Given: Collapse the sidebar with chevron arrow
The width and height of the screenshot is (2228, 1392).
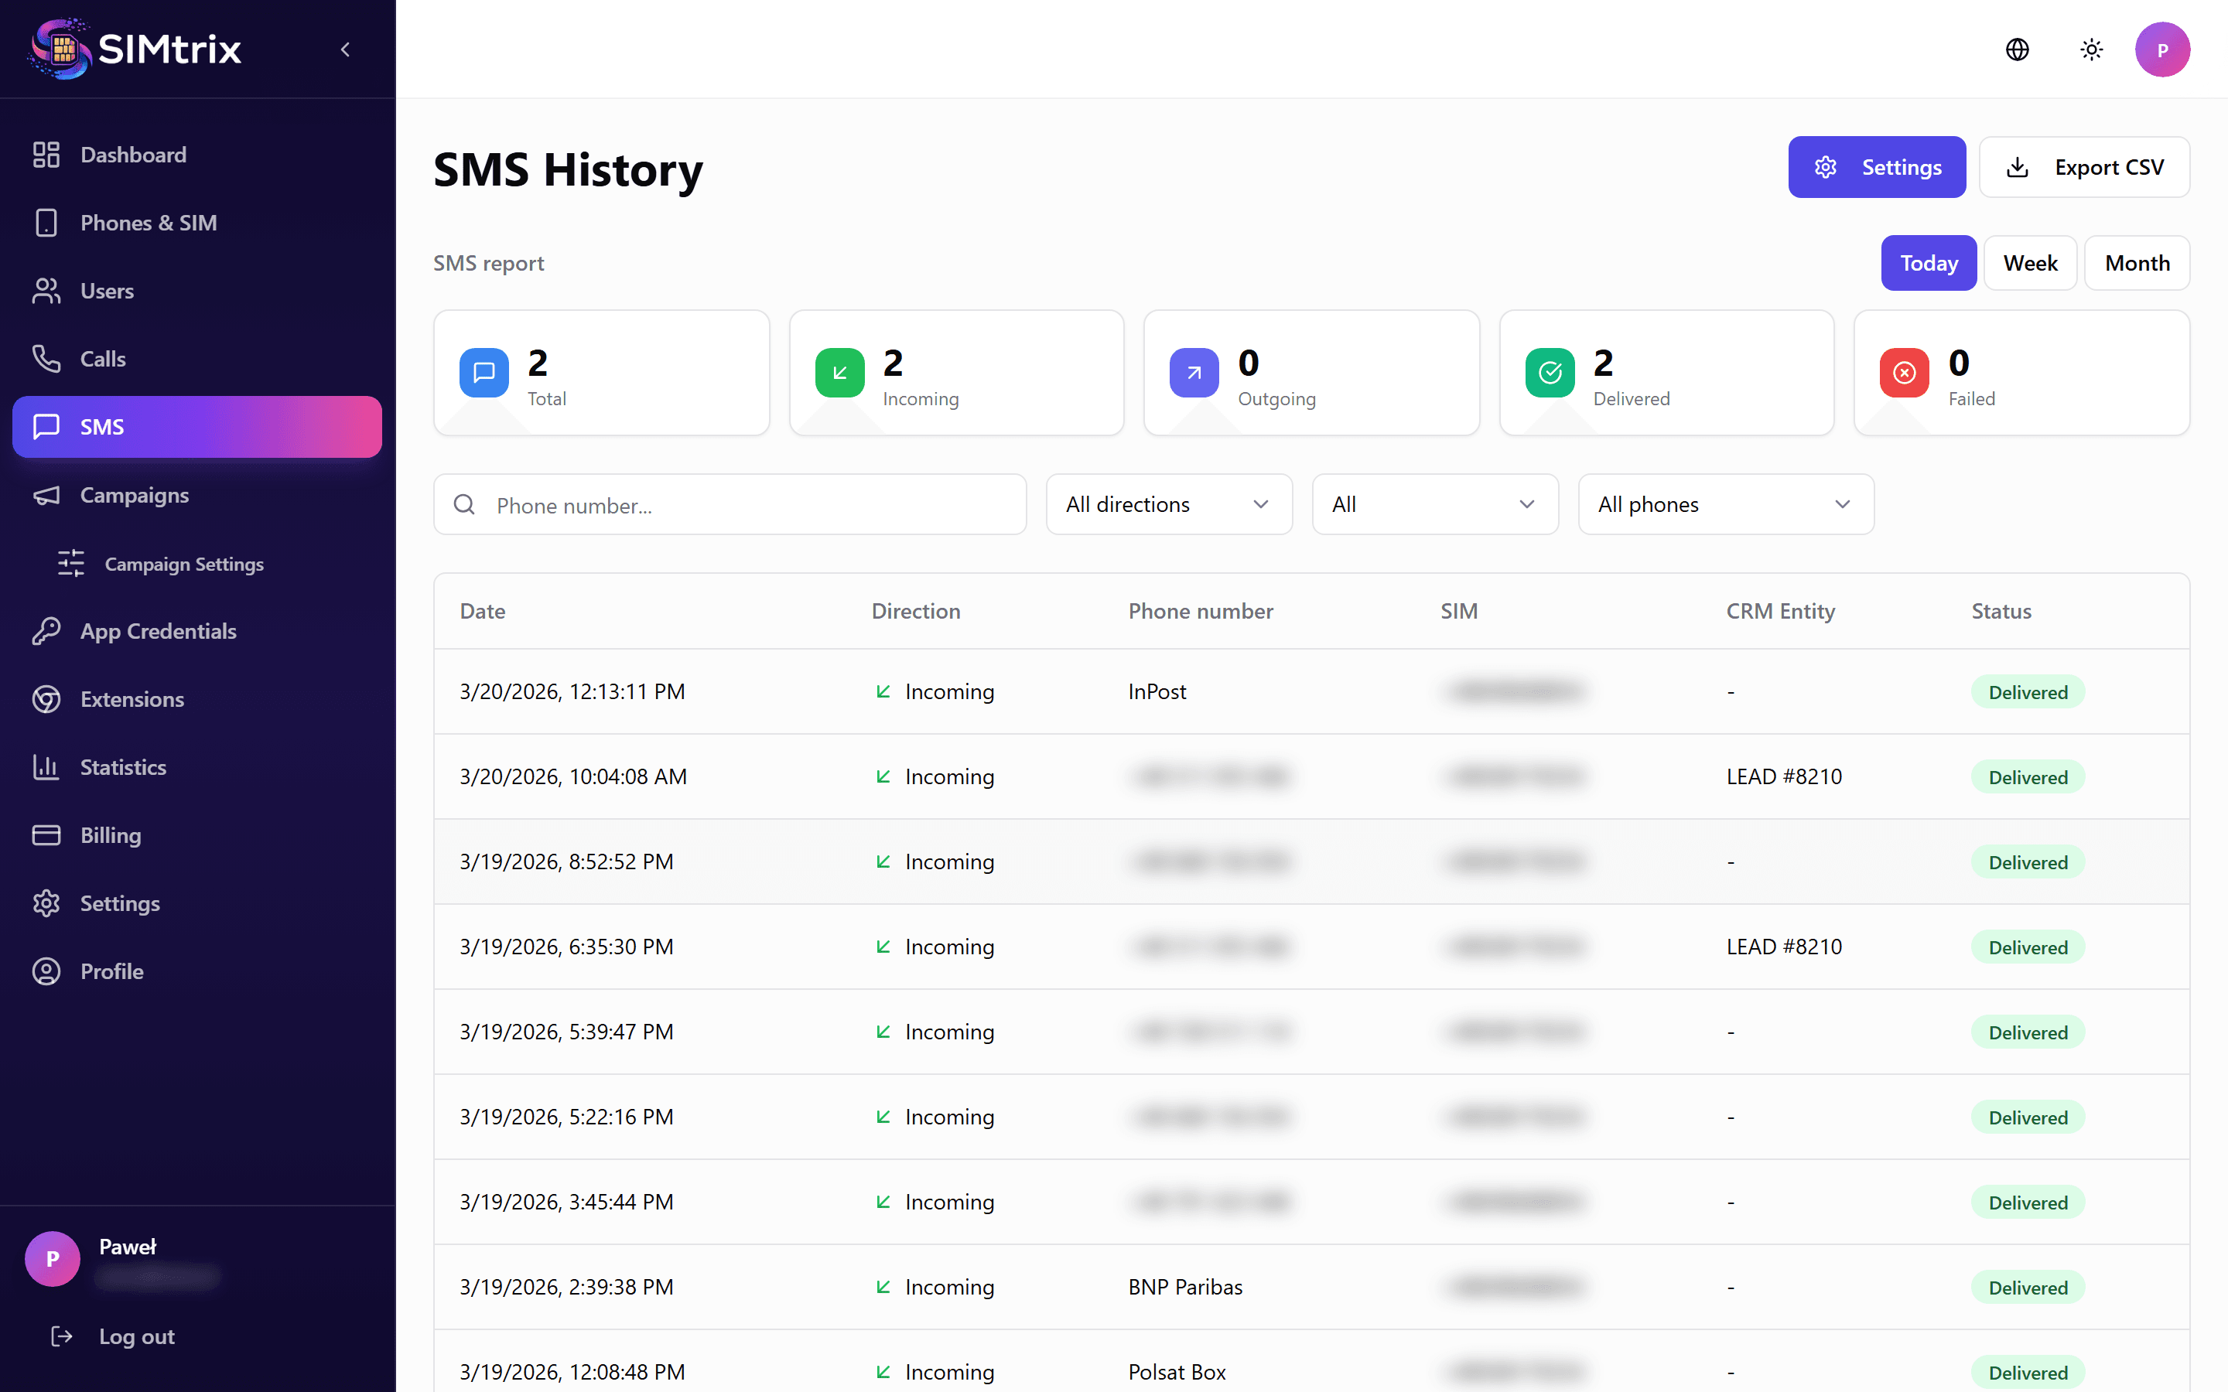Looking at the screenshot, I should 345,49.
